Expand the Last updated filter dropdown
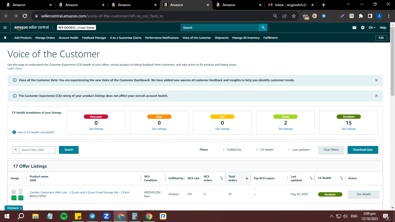The image size is (395, 222). point(299,150)
